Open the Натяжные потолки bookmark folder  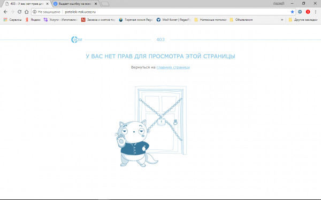(x=210, y=20)
